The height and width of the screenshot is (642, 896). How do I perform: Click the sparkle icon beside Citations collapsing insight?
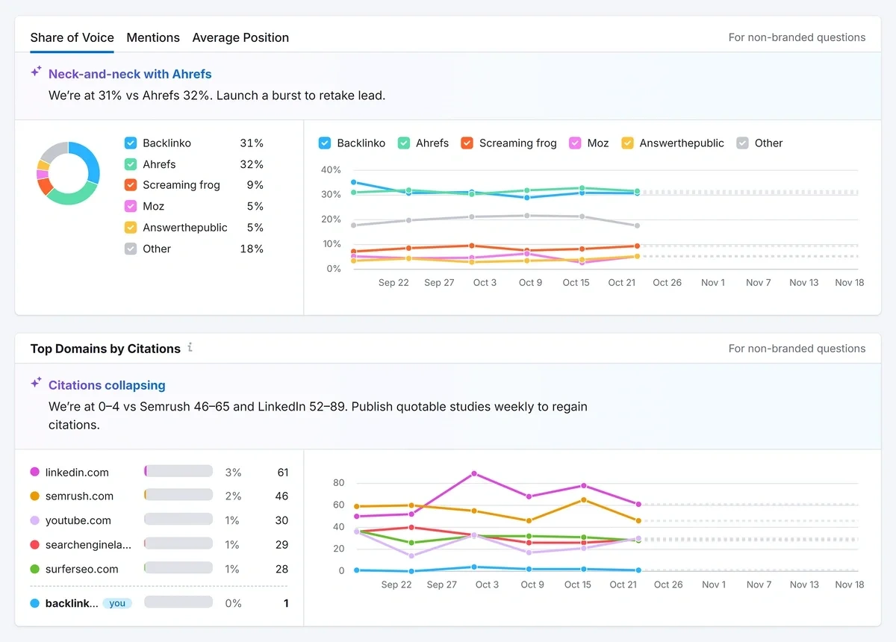click(35, 382)
